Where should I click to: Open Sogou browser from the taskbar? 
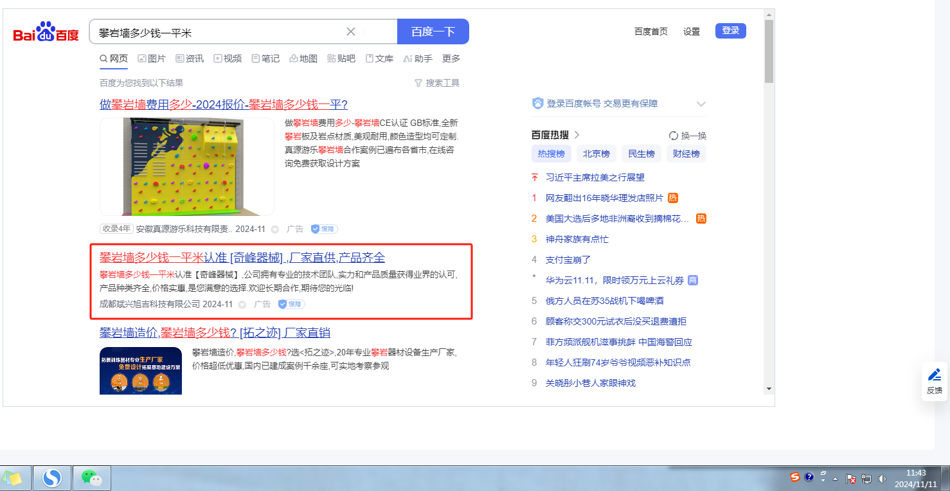tap(51, 478)
